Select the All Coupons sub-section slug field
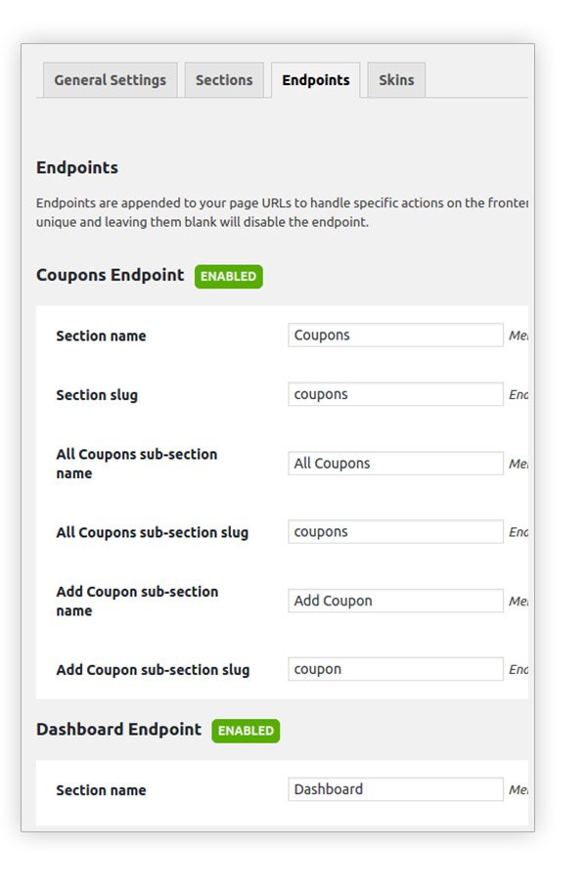This screenshot has height=894, width=587. click(x=393, y=531)
